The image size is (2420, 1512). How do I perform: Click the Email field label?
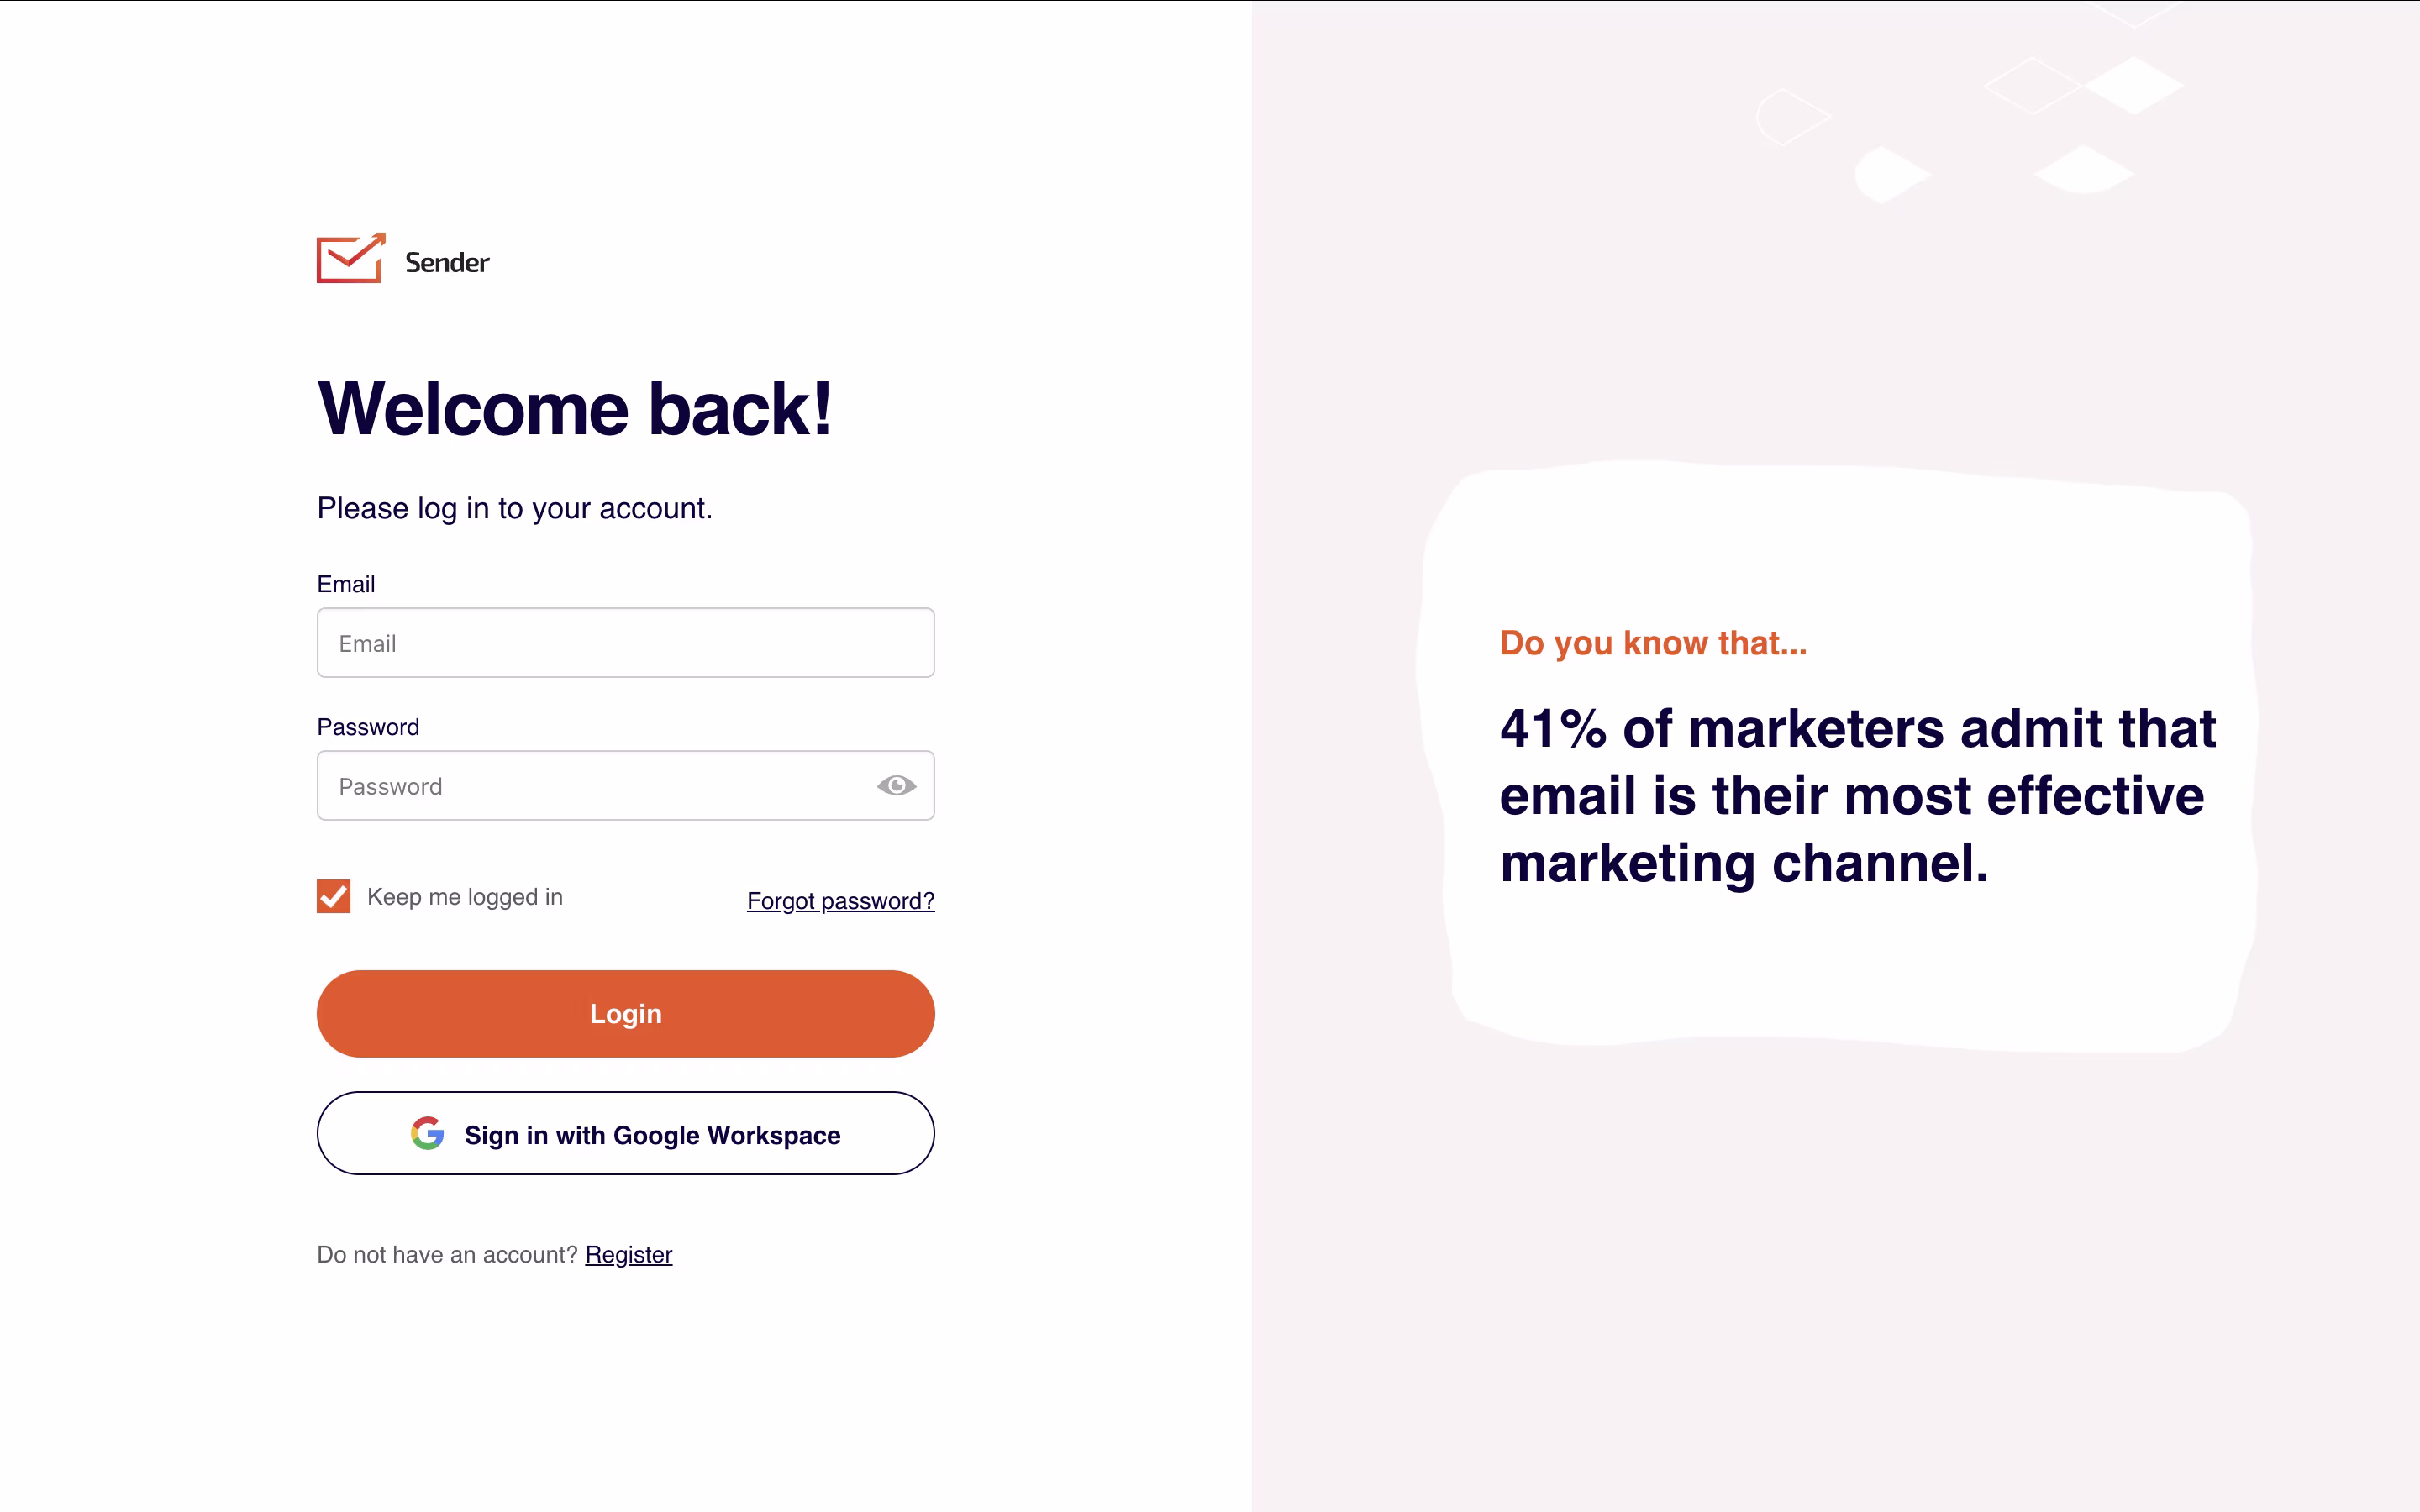(346, 584)
